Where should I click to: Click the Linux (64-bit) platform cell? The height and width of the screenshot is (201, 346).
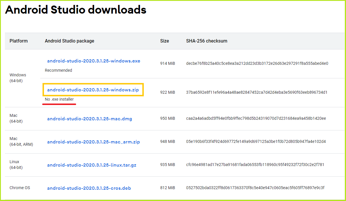(x=16, y=165)
